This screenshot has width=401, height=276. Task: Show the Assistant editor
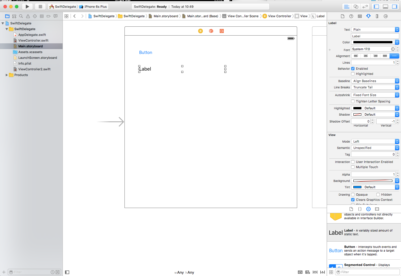click(356, 7)
